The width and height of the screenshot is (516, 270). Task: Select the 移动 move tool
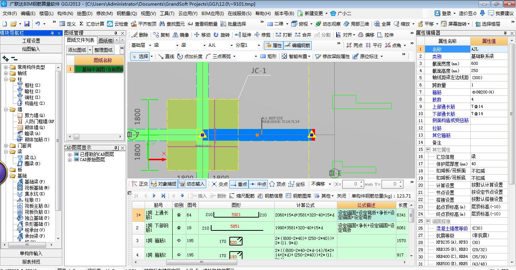click(202, 35)
